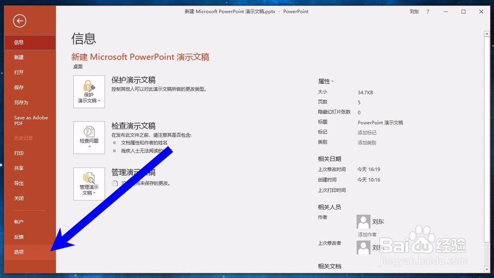Screen dimensions: 494x278
Task: Open the 管理演示文稿 manage button
Action: pos(89,184)
